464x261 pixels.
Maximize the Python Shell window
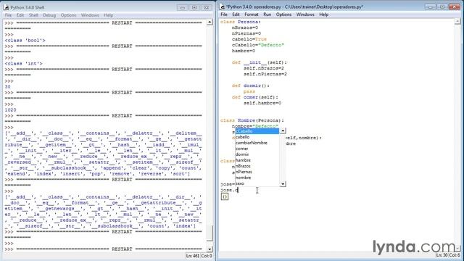(x=194, y=7)
